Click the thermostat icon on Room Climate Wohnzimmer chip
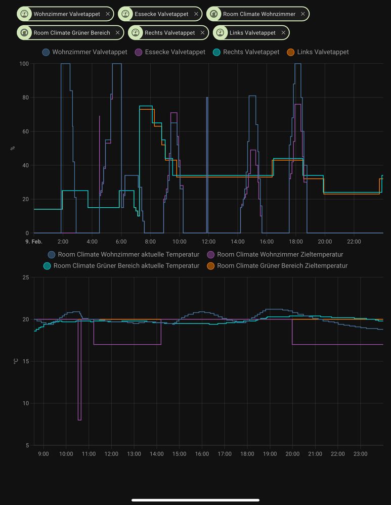This screenshot has width=391, height=505. pyautogui.click(x=214, y=14)
